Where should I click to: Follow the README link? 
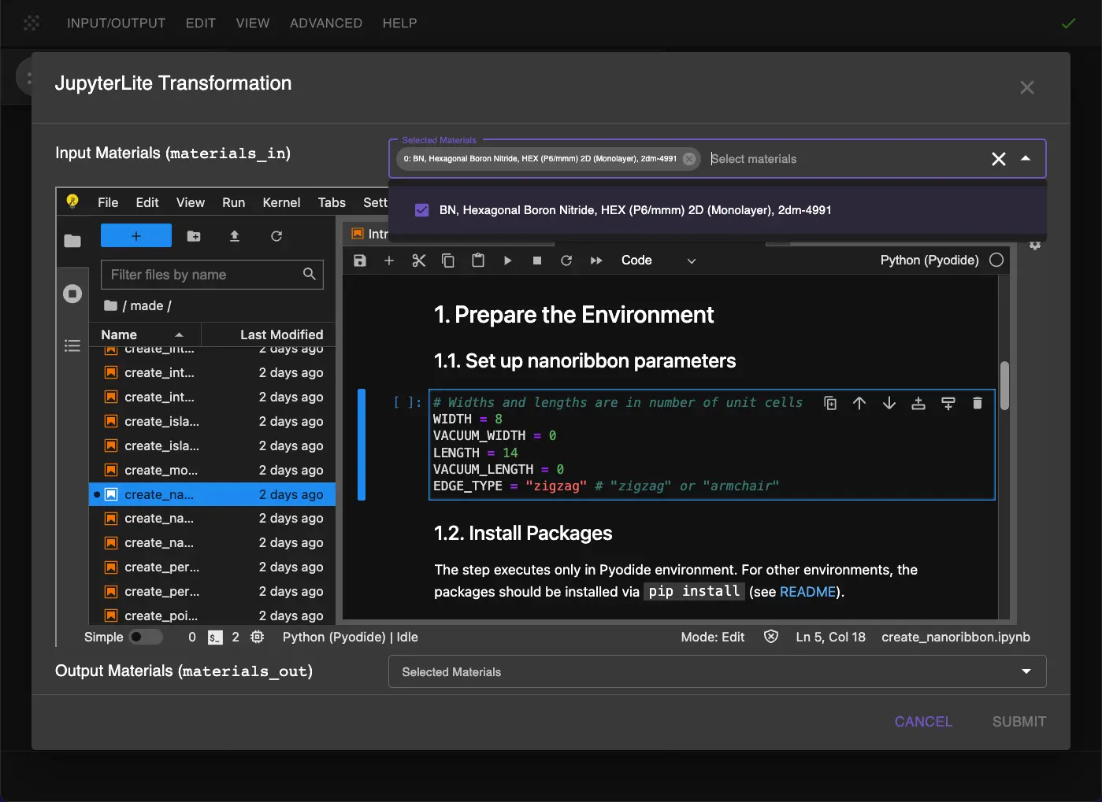tap(807, 592)
